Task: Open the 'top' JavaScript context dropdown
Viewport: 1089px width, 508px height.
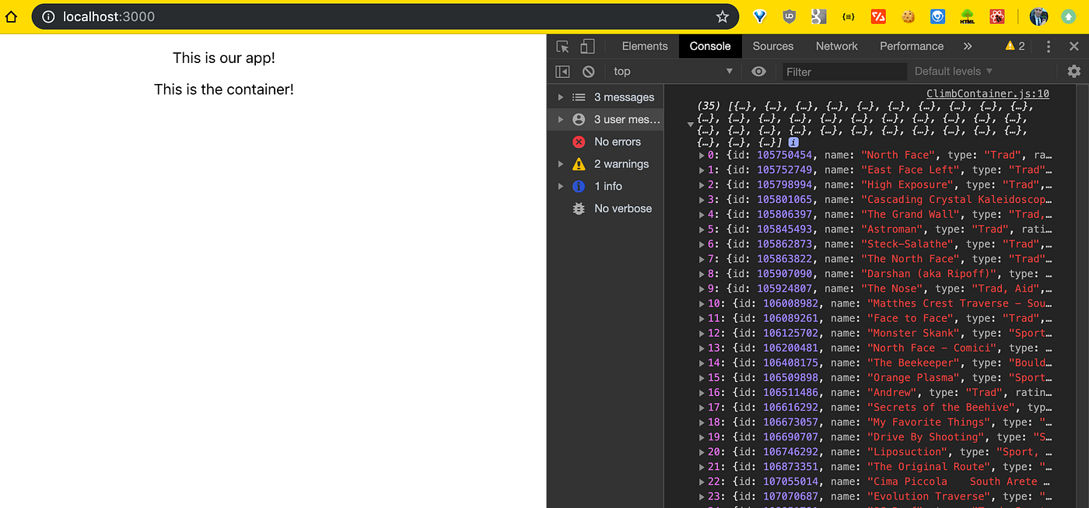Action: [673, 71]
